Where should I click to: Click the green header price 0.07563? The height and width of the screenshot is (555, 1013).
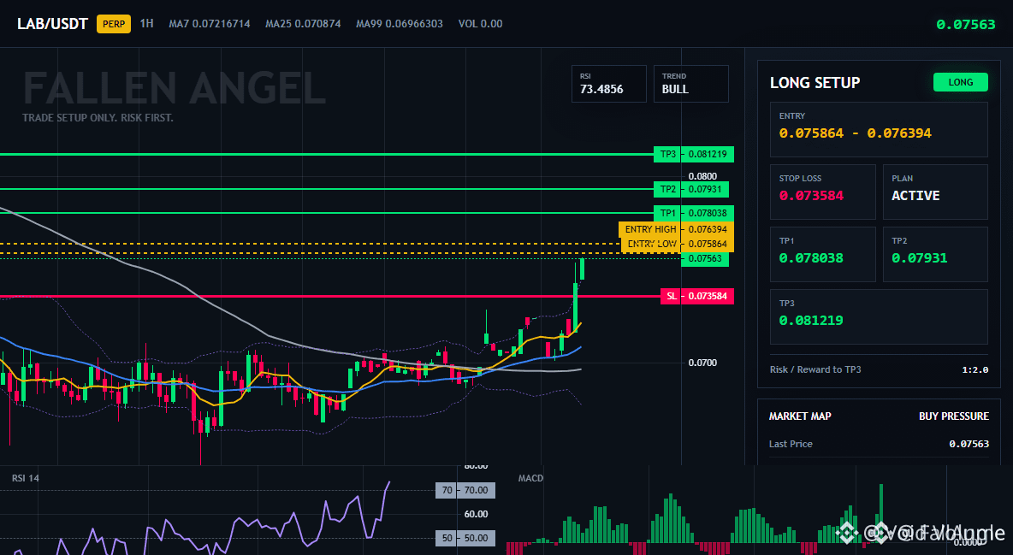pyautogui.click(x=966, y=25)
